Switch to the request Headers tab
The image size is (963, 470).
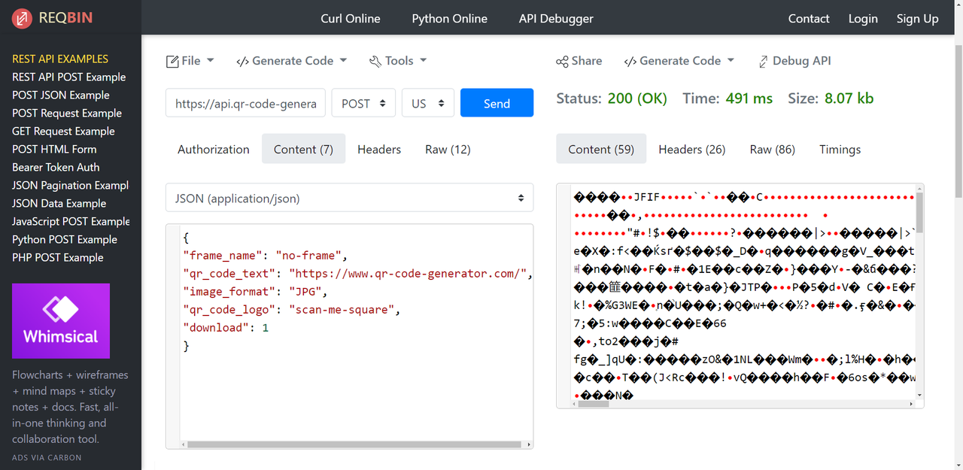(379, 150)
